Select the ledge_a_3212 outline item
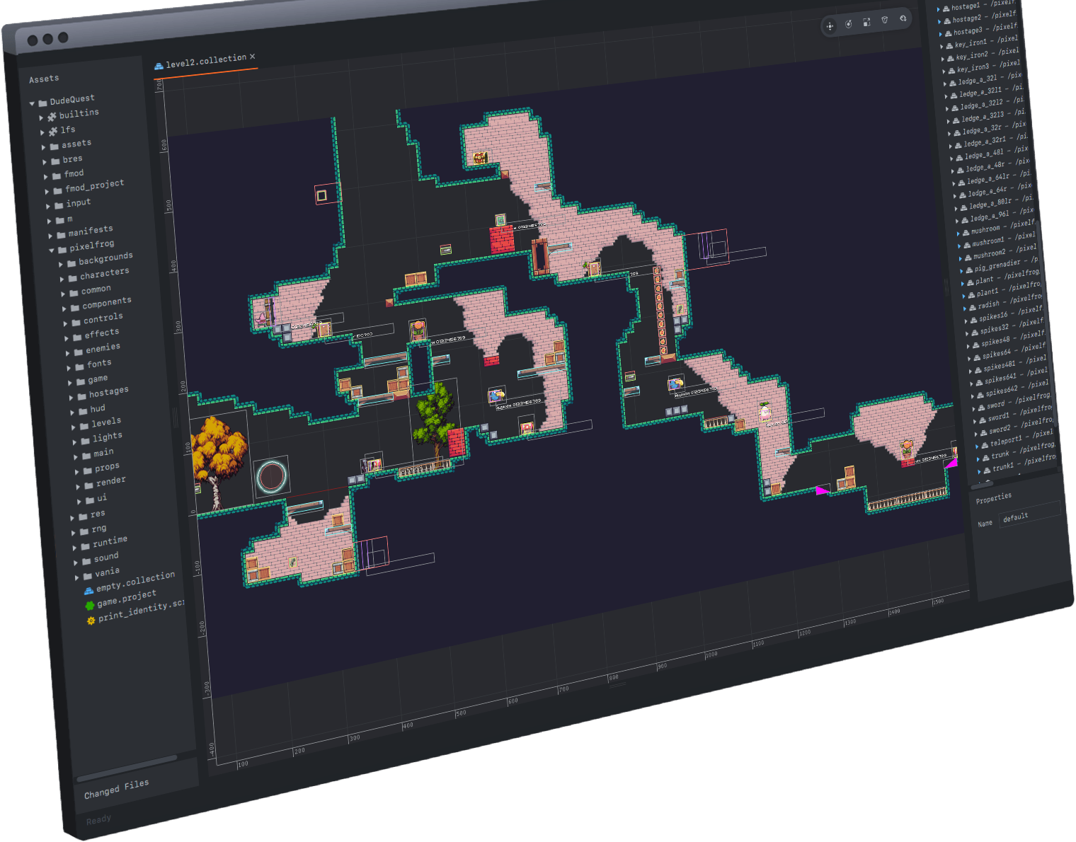Screen dimensions: 1076x842 [981, 105]
